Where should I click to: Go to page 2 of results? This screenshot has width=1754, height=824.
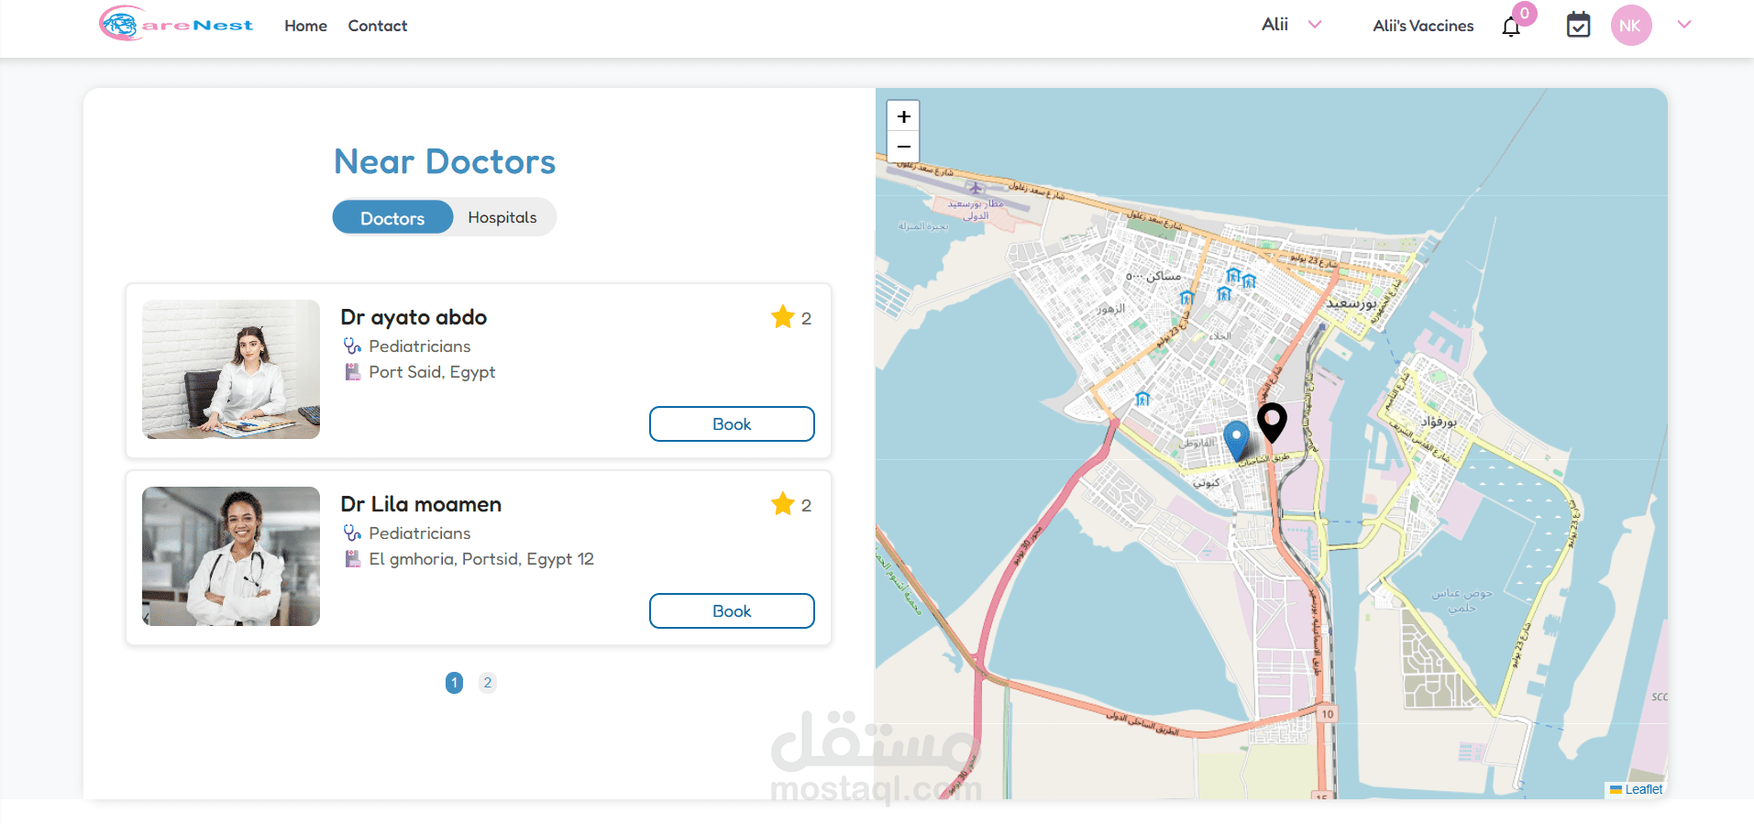click(488, 683)
